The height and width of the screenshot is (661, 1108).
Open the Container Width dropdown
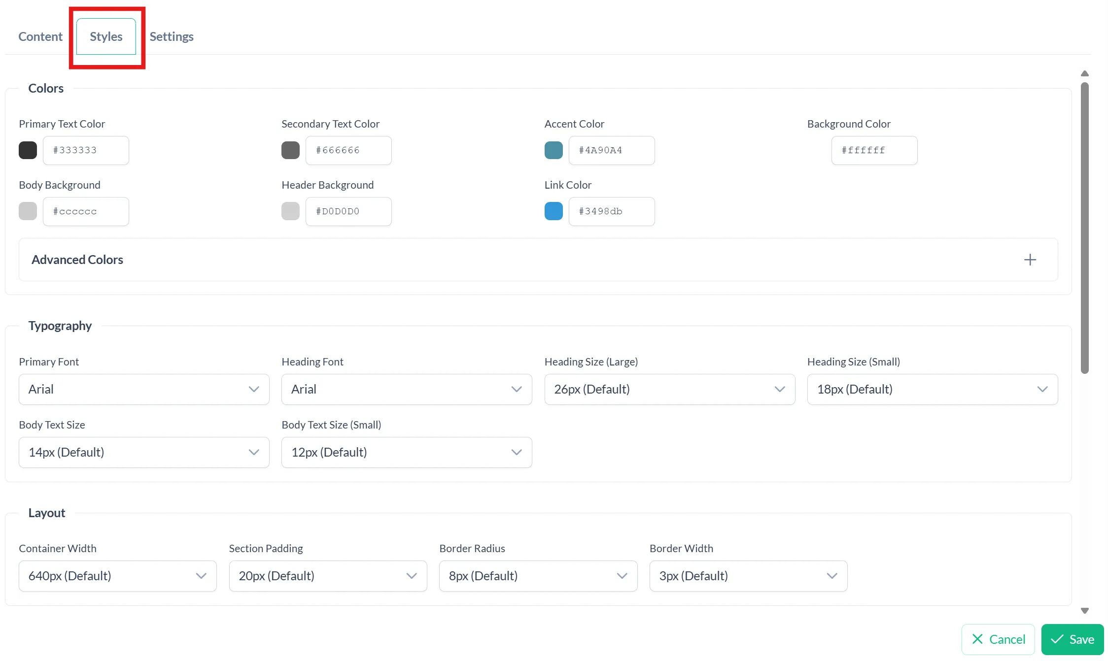pyautogui.click(x=118, y=576)
